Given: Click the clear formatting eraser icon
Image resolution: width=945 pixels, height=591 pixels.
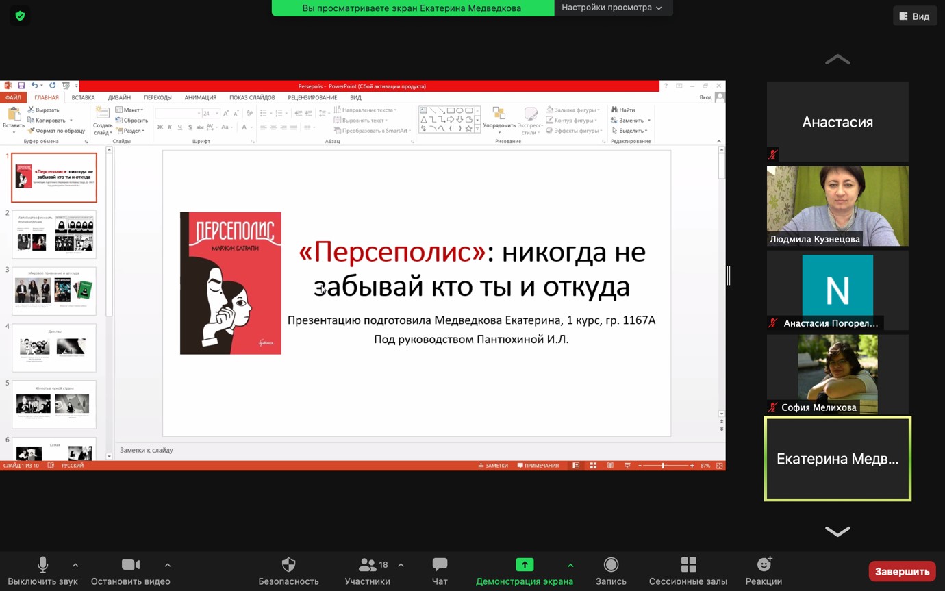Looking at the screenshot, I should (x=249, y=113).
